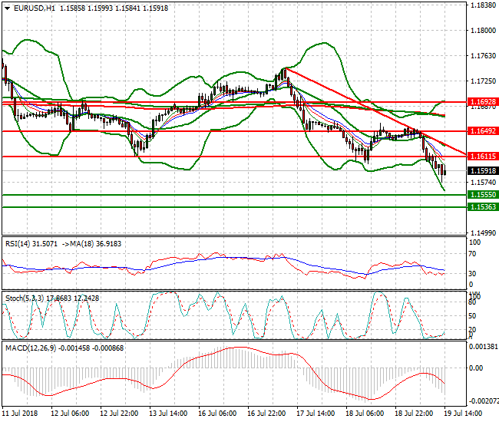Click the -0.002072 value on MACD scale
The height and width of the screenshot is (422, 499).
pyautogui.click(x=484, y=401)
